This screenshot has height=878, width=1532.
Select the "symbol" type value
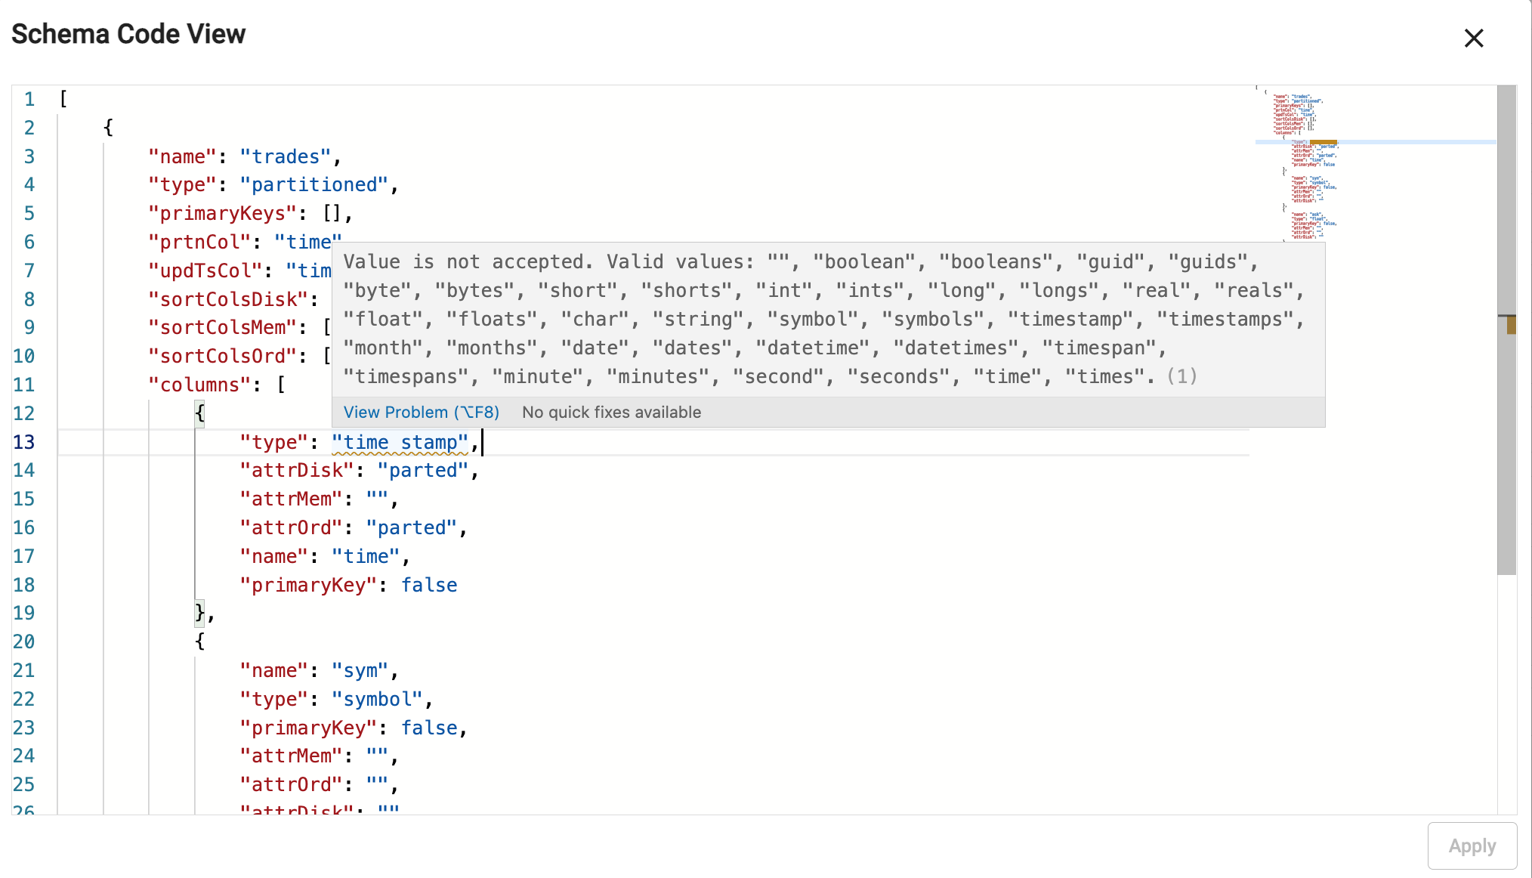[377, 699]
